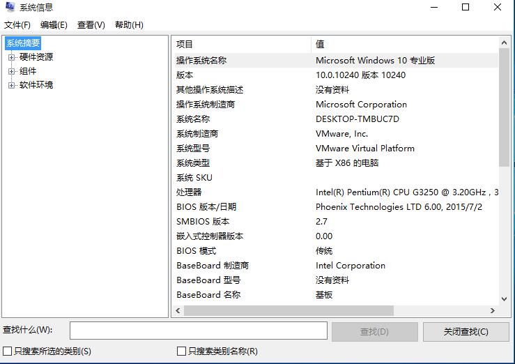Image resolution: width=515 pixels, height=364 pixels.
Task: Open the 帮助(H) menu
Action: [129, 25]
